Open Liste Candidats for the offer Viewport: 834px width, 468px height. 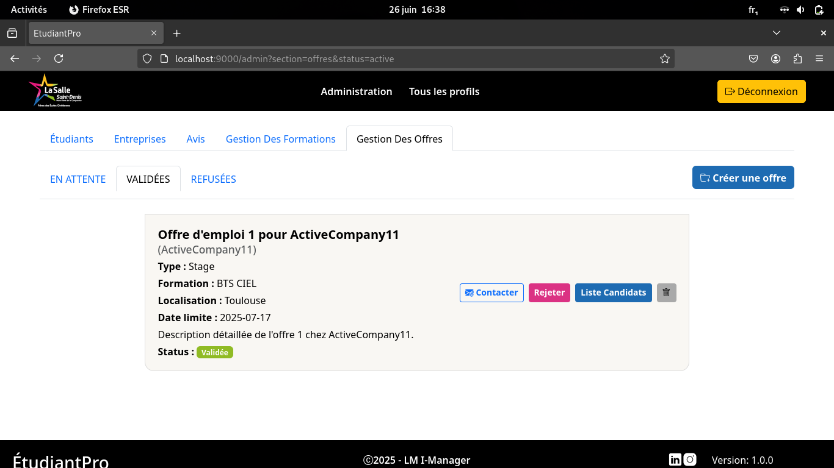coord(613,292)
